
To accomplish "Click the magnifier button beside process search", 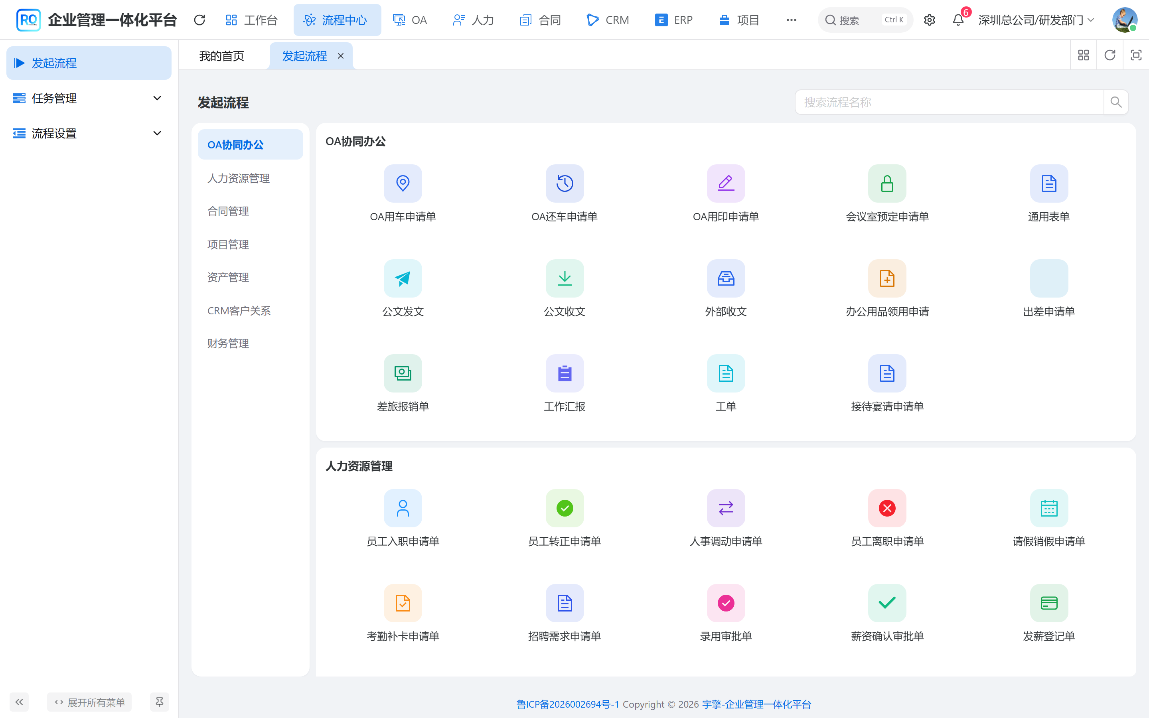I will coord(1116,102).
